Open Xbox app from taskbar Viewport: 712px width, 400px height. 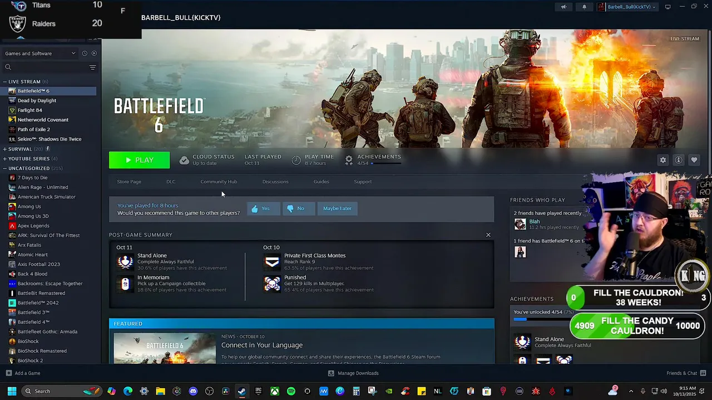click(x=275, y=391)
